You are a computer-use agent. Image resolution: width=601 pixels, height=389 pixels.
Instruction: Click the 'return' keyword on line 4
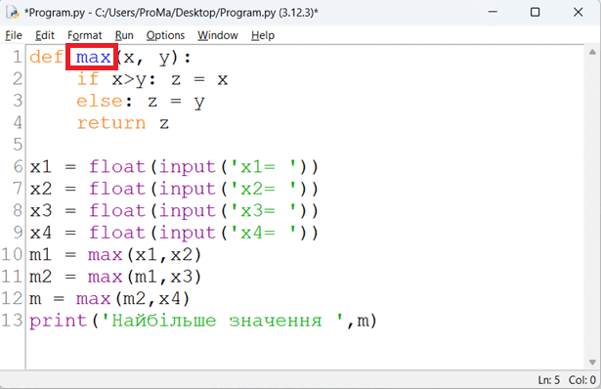111,123
